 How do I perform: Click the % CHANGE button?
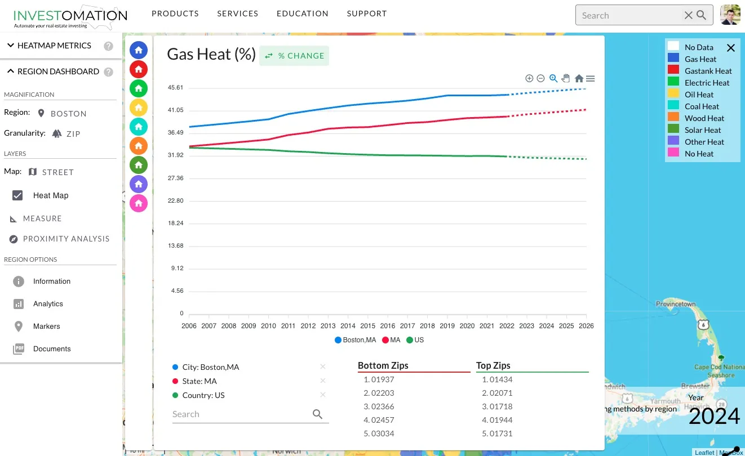click(294, 55)
